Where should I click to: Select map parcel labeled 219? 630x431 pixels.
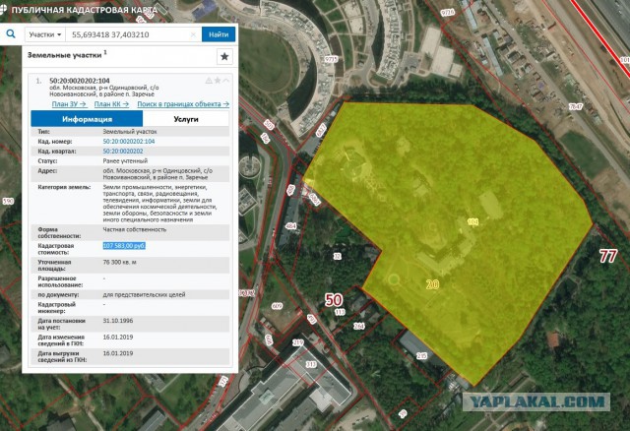(x=297, y=342)
